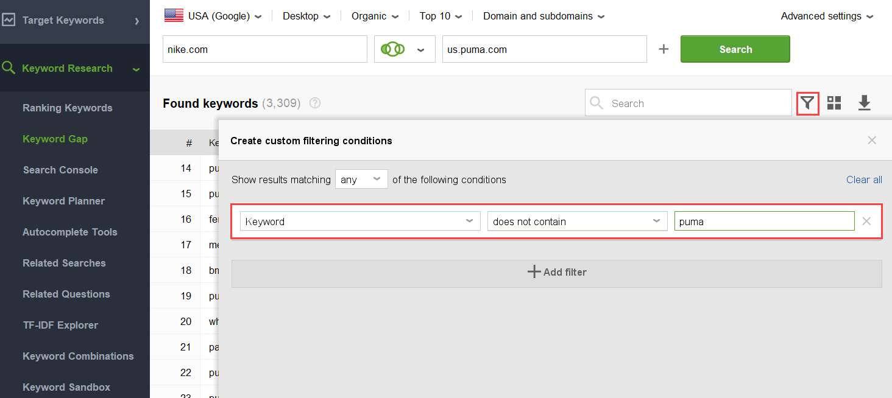The width and height of the screenshot is (892, 398).
Task: Open the USA (Google) dropdown
Action: [x=225, y=16]
